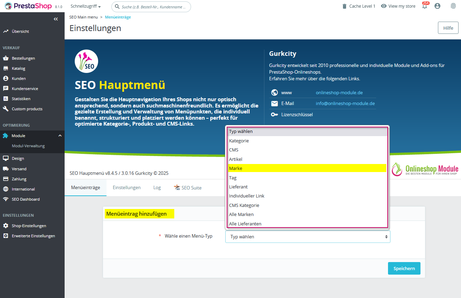
Task: Open the Log tab
Action: pyautogui.click(x=157, y=187)
